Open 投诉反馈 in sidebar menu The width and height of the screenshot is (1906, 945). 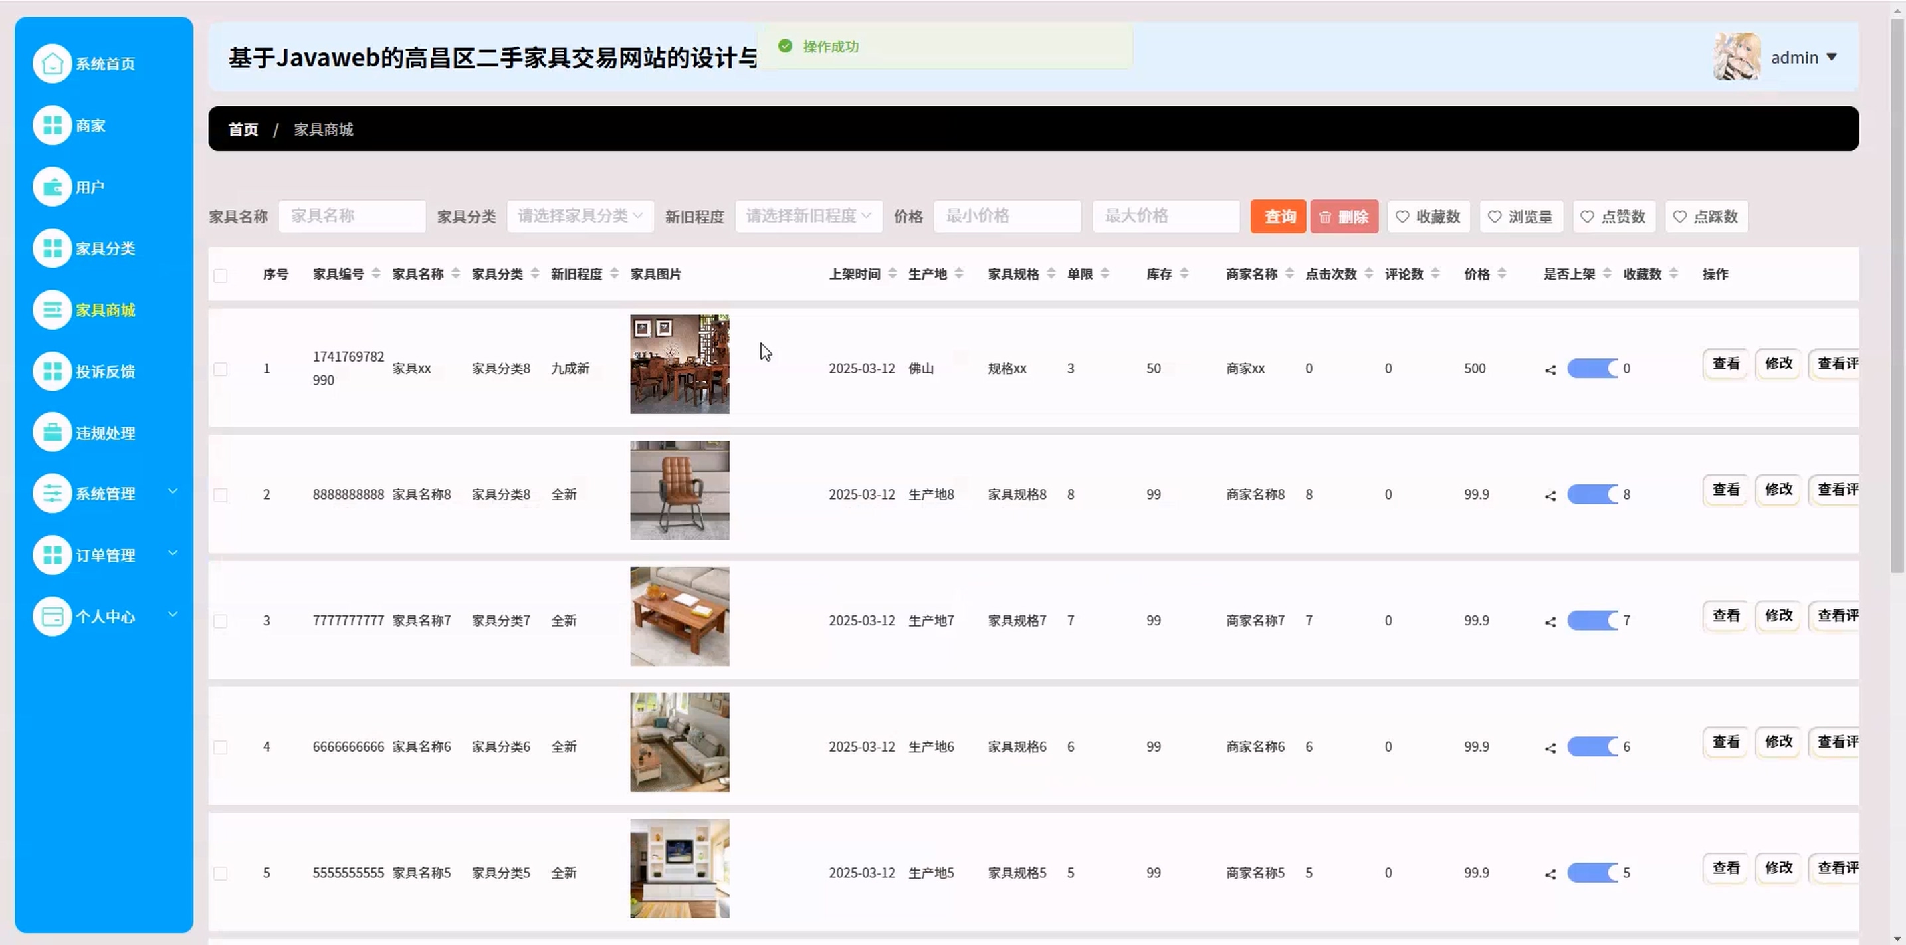[x=104, y=371]
